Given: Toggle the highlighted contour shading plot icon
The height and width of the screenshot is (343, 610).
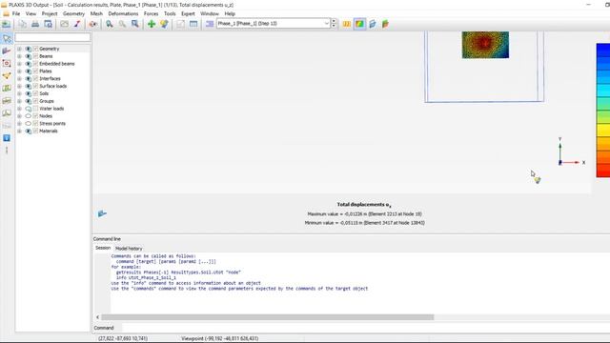Looking at the screenshot, I should tap(359, 24).
